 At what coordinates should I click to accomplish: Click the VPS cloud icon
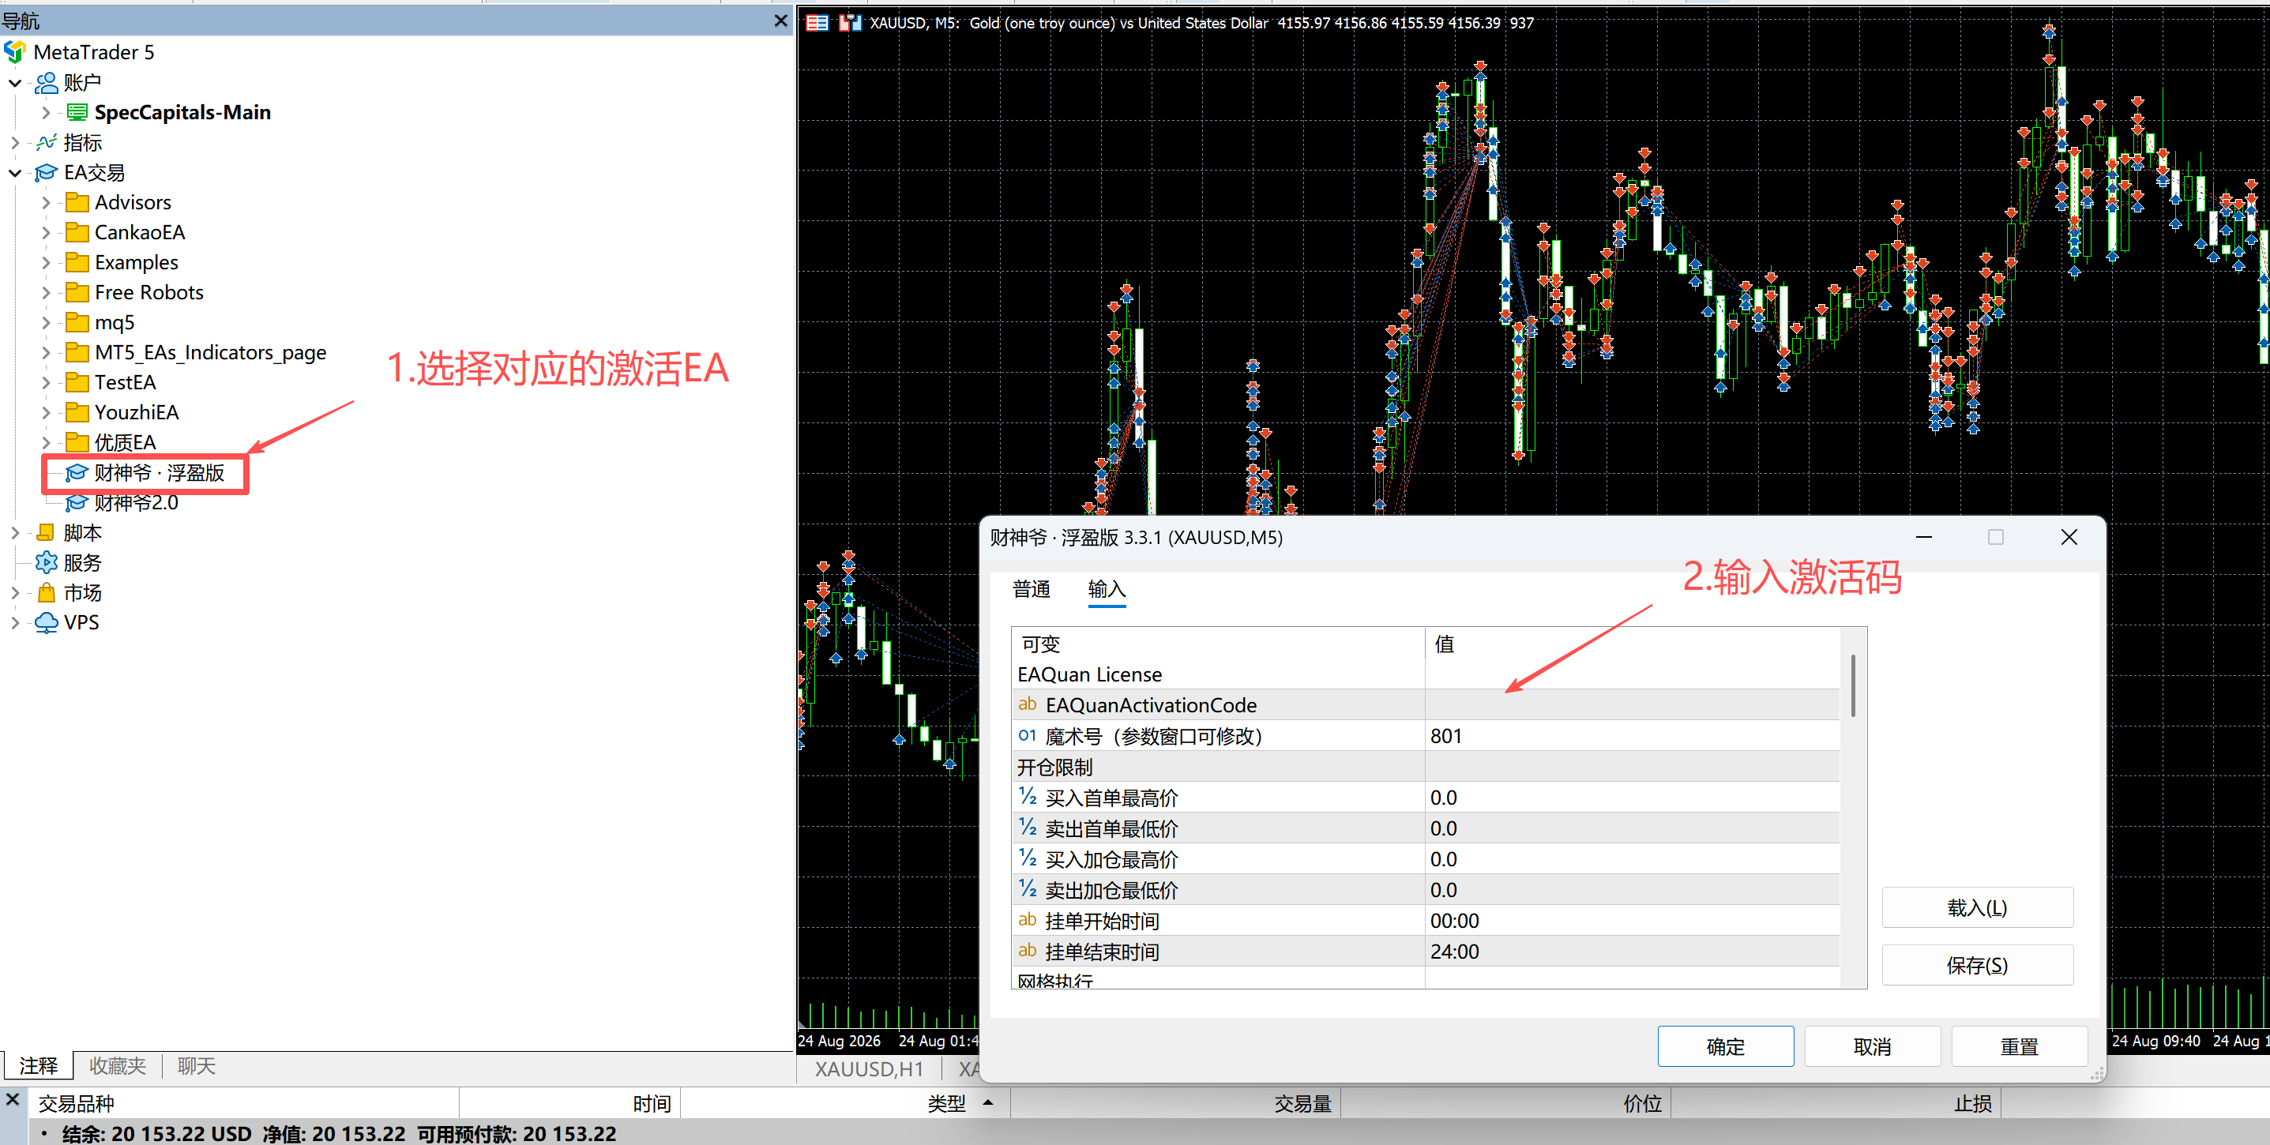[46, 623]
